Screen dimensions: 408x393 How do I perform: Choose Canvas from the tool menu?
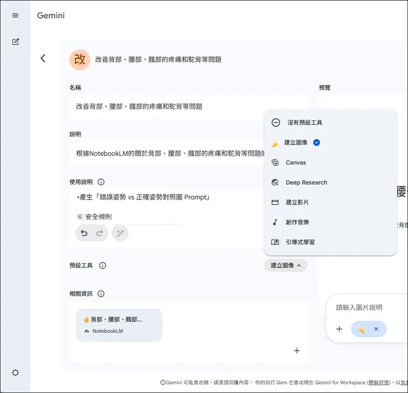(330, 163)
